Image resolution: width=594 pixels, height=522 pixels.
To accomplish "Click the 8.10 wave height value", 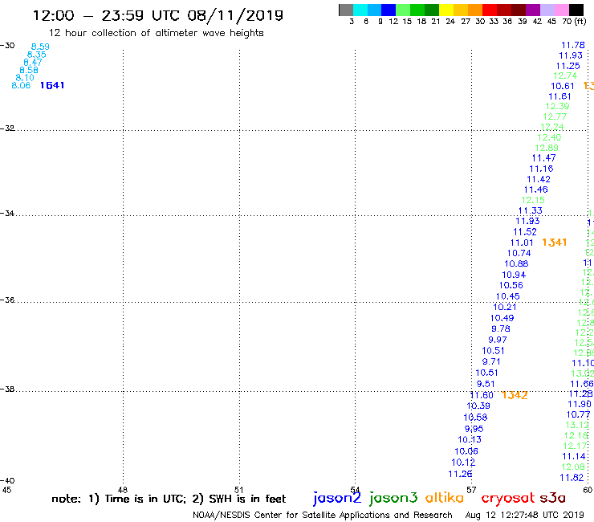I will (25, 78).
